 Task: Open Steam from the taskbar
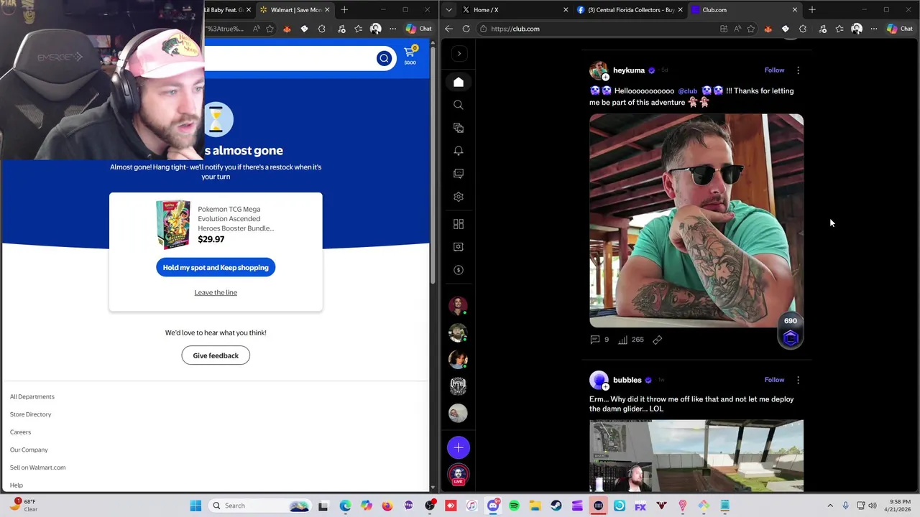coord(556,506)
